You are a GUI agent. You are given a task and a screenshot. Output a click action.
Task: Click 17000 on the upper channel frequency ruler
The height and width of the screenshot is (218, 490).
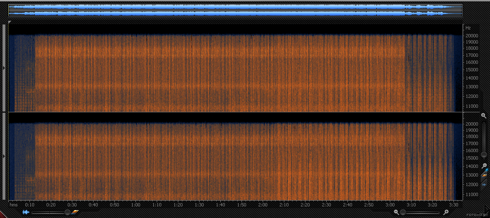(x=472, y=55)
